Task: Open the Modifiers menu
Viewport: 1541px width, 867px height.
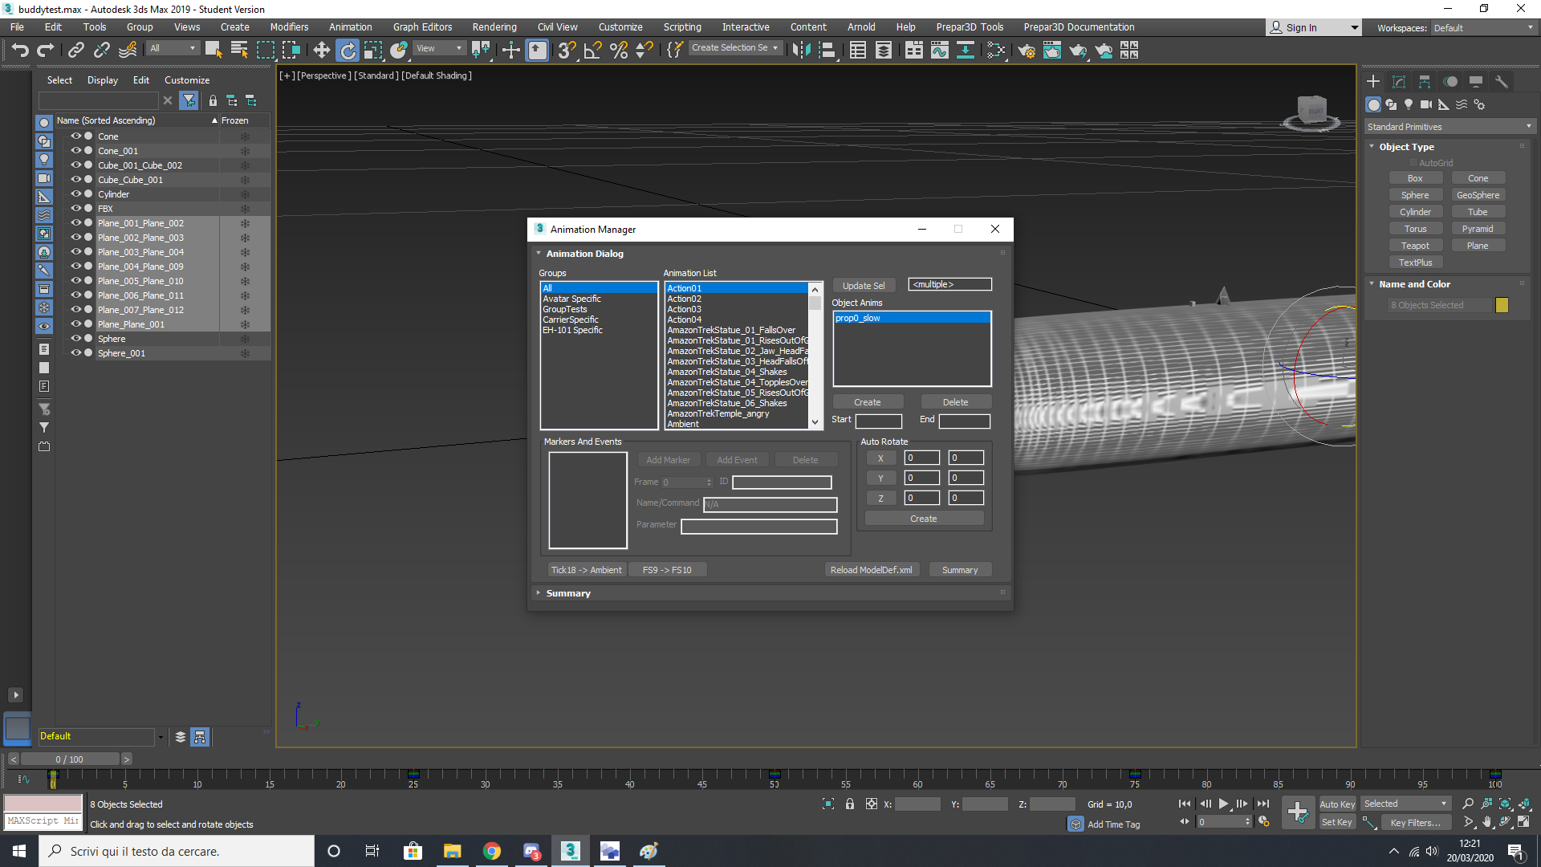Action: tap(289, 27)
